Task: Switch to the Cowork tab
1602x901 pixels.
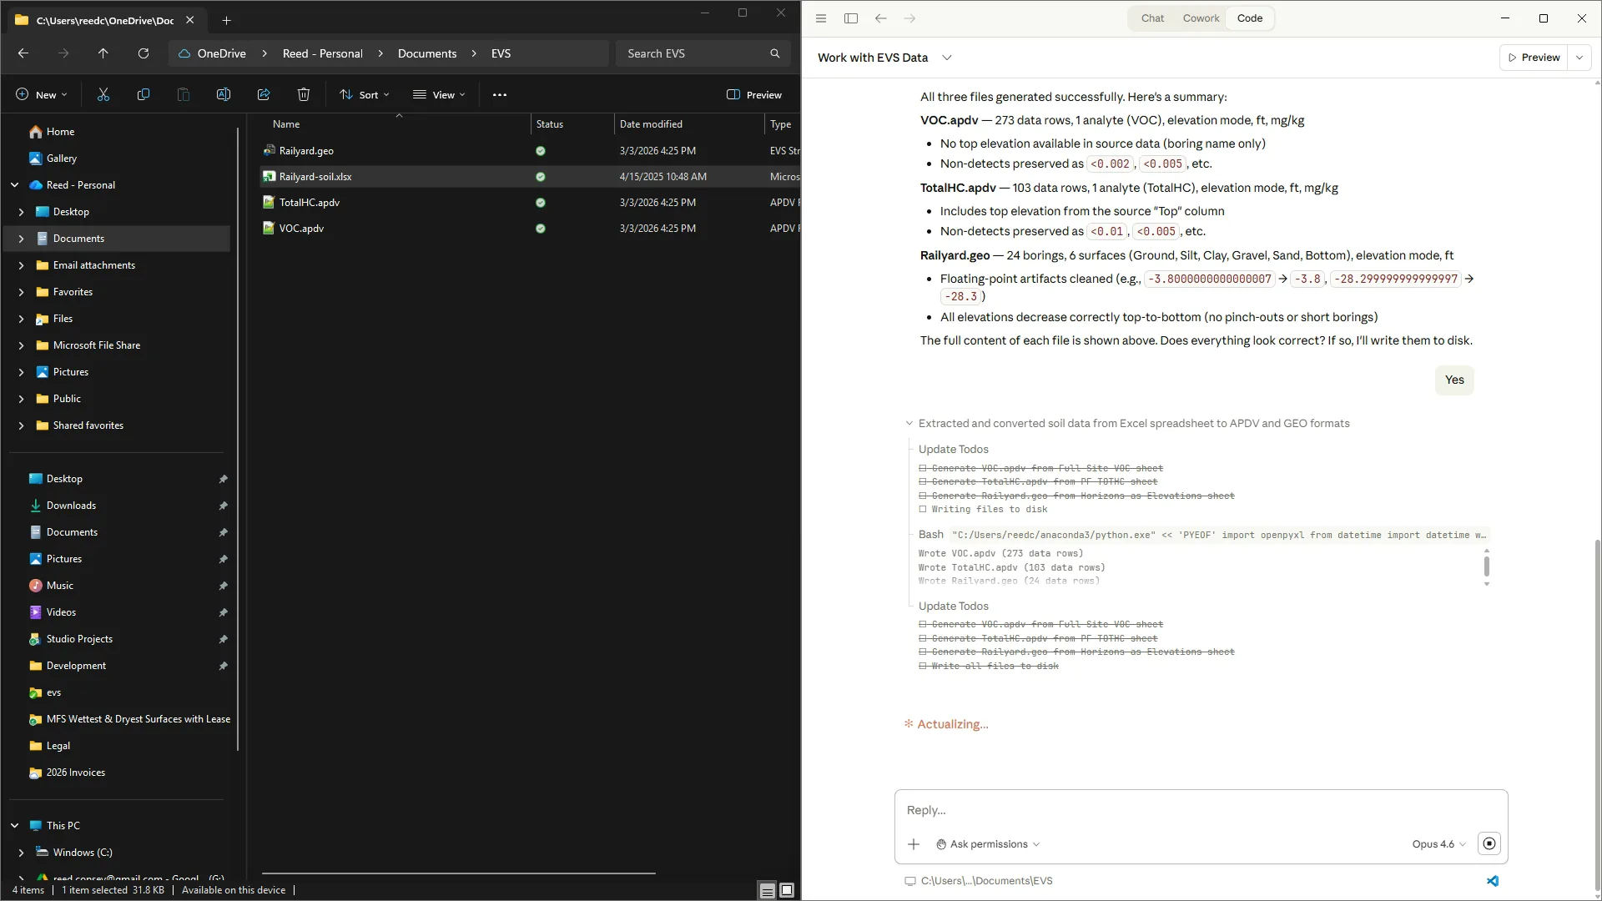Action: click(x=1201, y=18)
